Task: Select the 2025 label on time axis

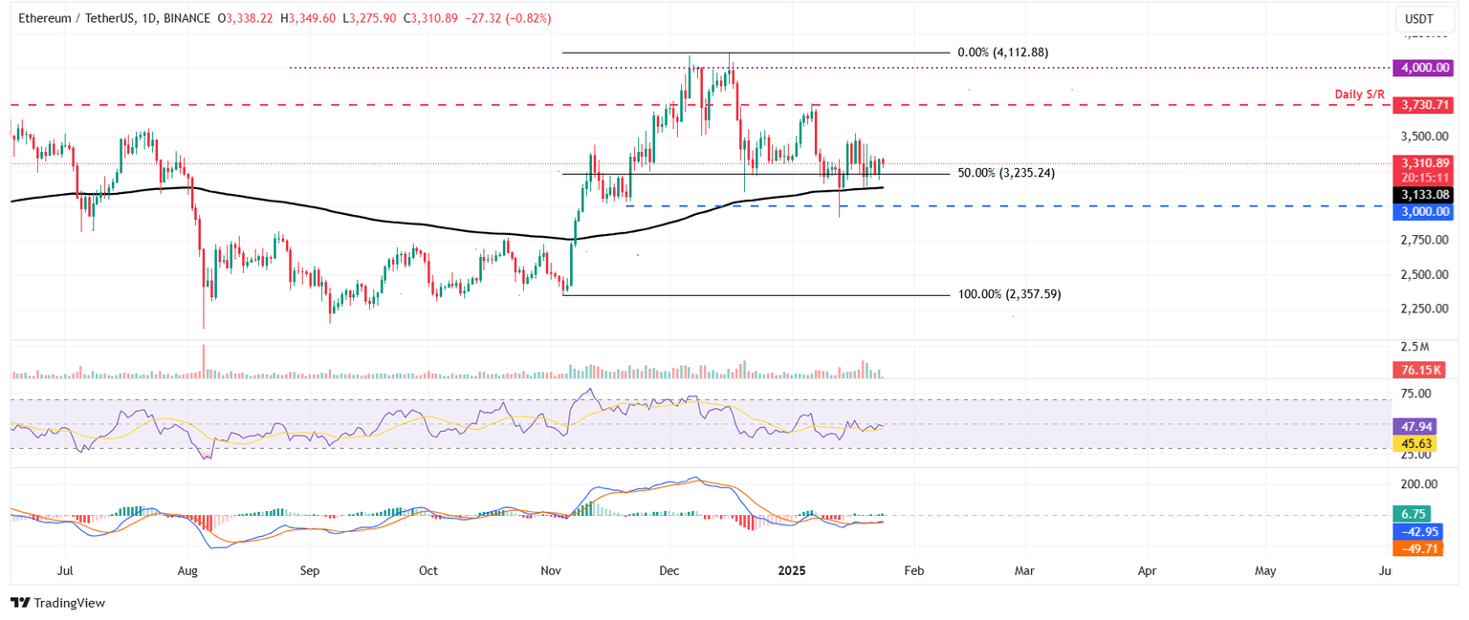Action: 792,570
